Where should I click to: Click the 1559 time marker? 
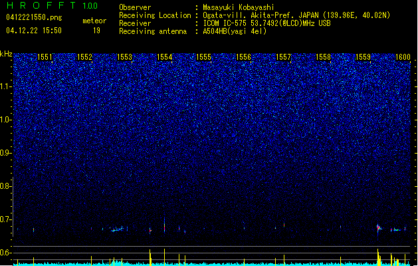[x=363, y=57]
